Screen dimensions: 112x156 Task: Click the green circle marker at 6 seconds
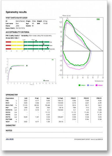(x=27, y=66)
